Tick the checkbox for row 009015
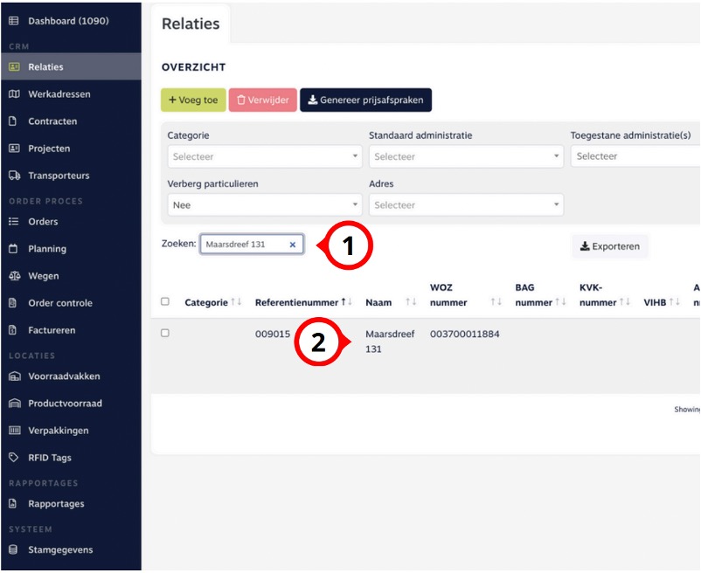 coord(165,334)
